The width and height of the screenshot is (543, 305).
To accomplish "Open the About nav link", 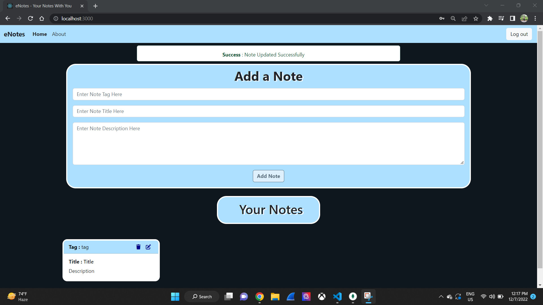I will tap(59, 34).
